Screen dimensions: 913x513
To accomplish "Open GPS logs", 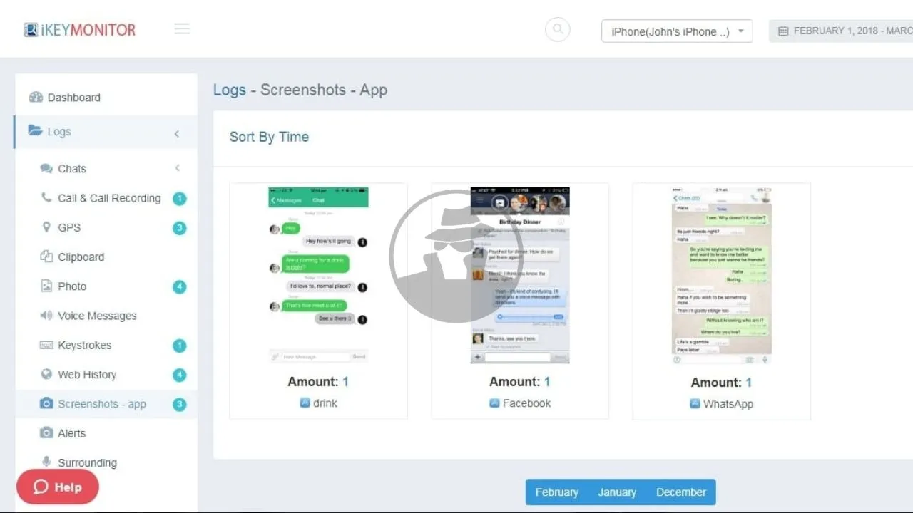I will (69, 228).
